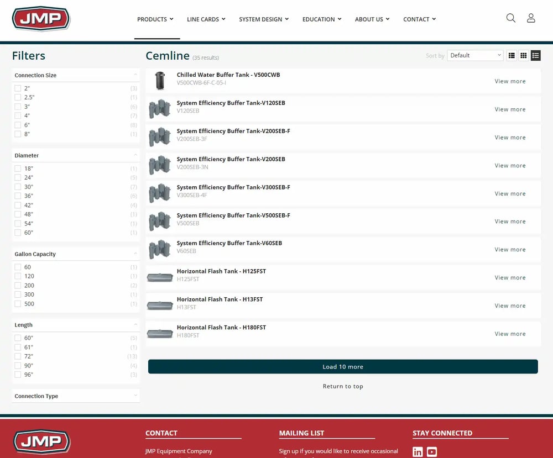The image size is (553, 458).
Task: Select the 200 gallon capacity filter
Action: click(x=18, y=286)
